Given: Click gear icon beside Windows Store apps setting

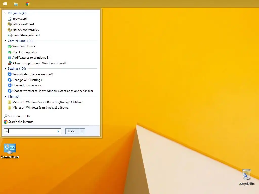Looking at the screenshot, I should pyautogui.click(x=10, y=91).
